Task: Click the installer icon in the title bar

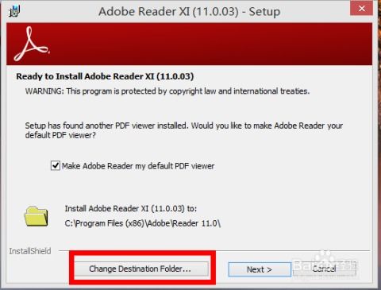Action: click(x=14, y=11)
